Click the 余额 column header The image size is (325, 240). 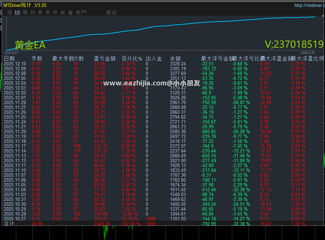175,58
